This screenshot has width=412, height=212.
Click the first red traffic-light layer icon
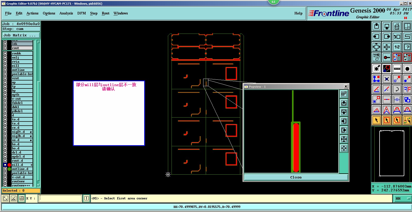(x=397, y=57)
